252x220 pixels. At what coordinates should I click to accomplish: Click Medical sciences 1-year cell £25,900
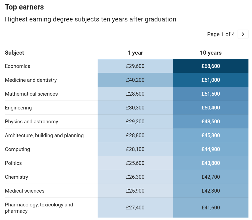coord(135,191)
